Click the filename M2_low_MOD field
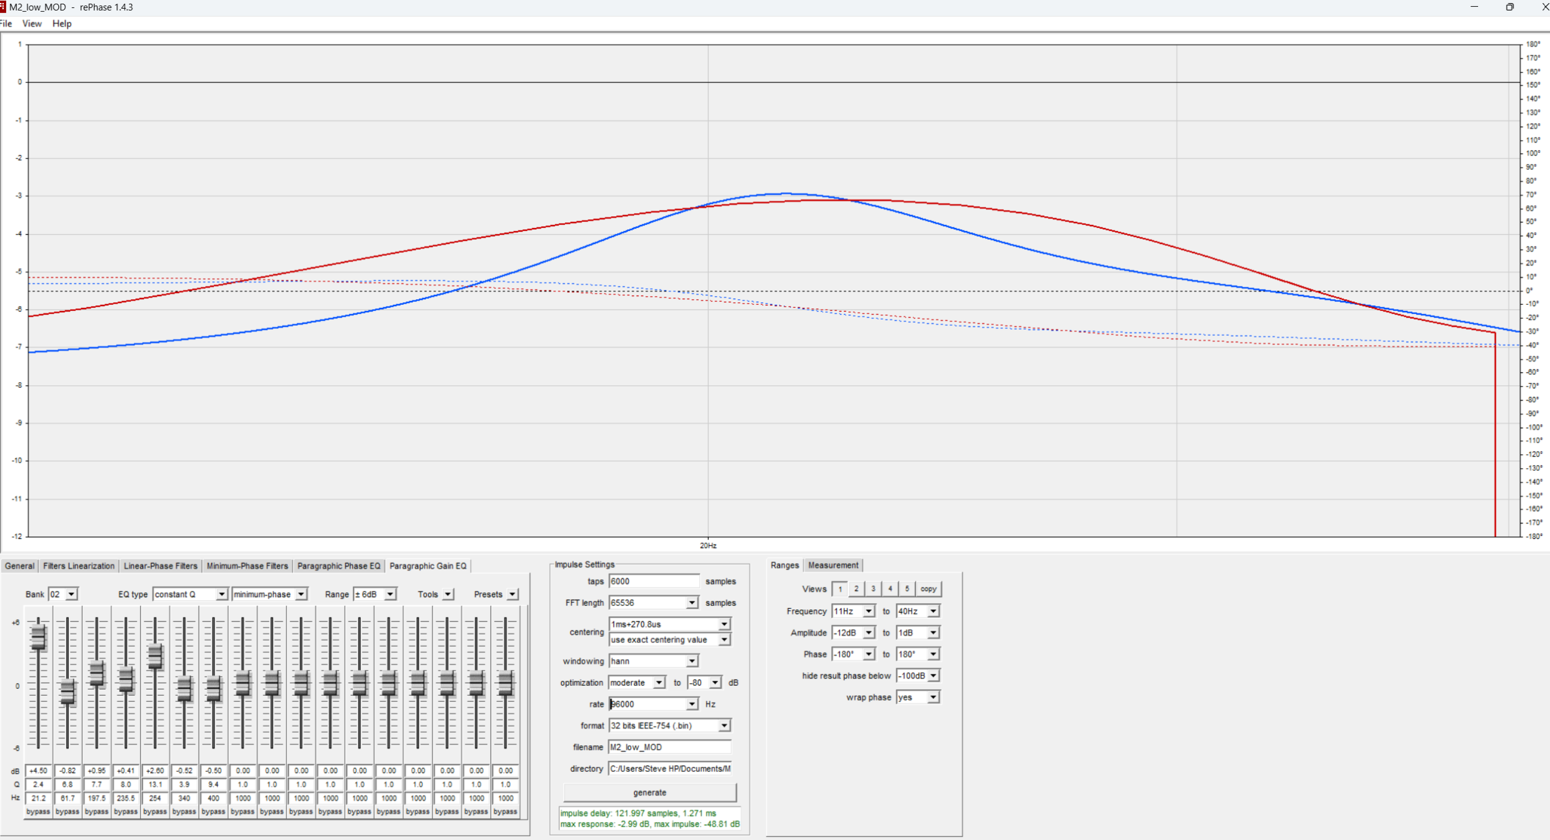 tap(670, 747)
